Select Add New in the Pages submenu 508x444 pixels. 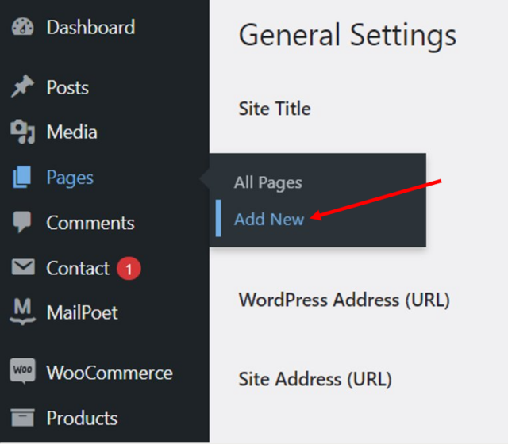[x=269, y=220]
